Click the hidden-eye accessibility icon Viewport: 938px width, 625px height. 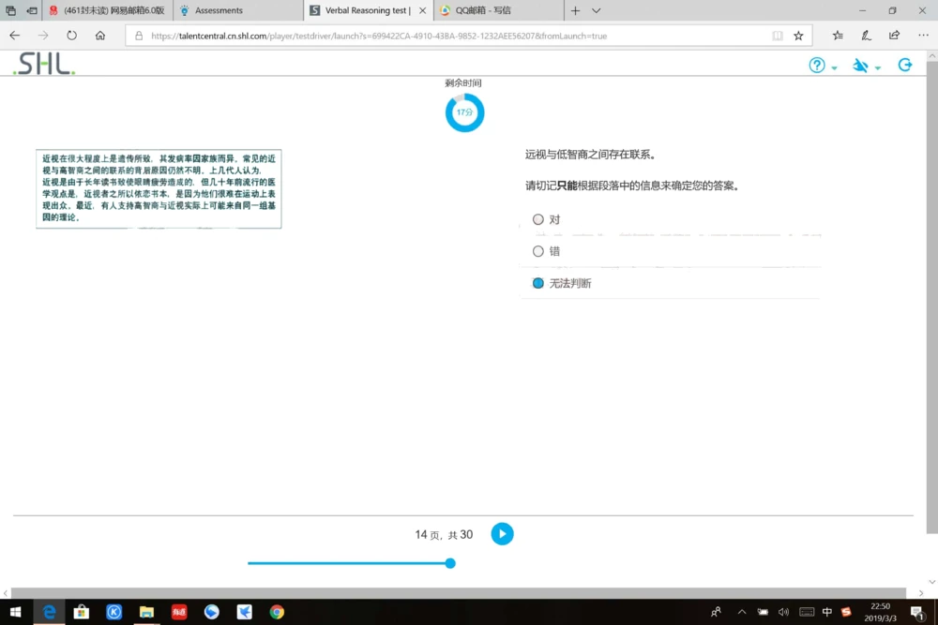pyautogui.click(x=862, y=65)
